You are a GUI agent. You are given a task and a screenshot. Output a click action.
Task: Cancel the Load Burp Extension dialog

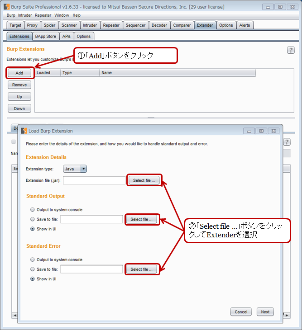(241, 312)
